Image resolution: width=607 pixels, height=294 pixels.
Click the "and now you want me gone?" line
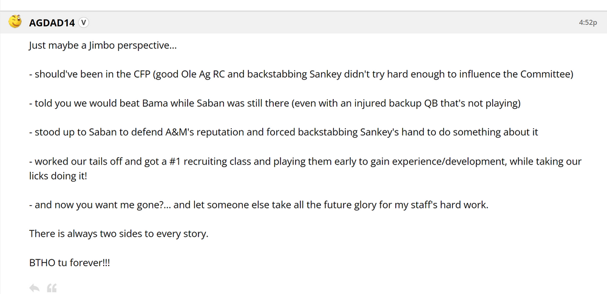point(258,205)
